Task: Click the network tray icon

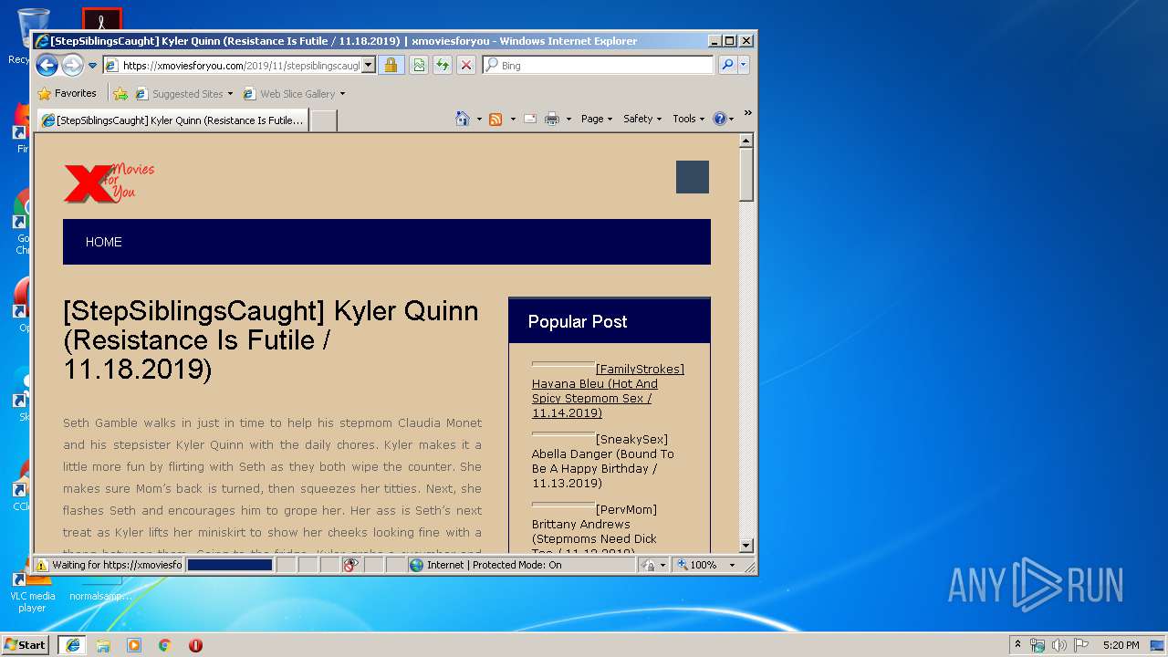Action: point(1038,645)
